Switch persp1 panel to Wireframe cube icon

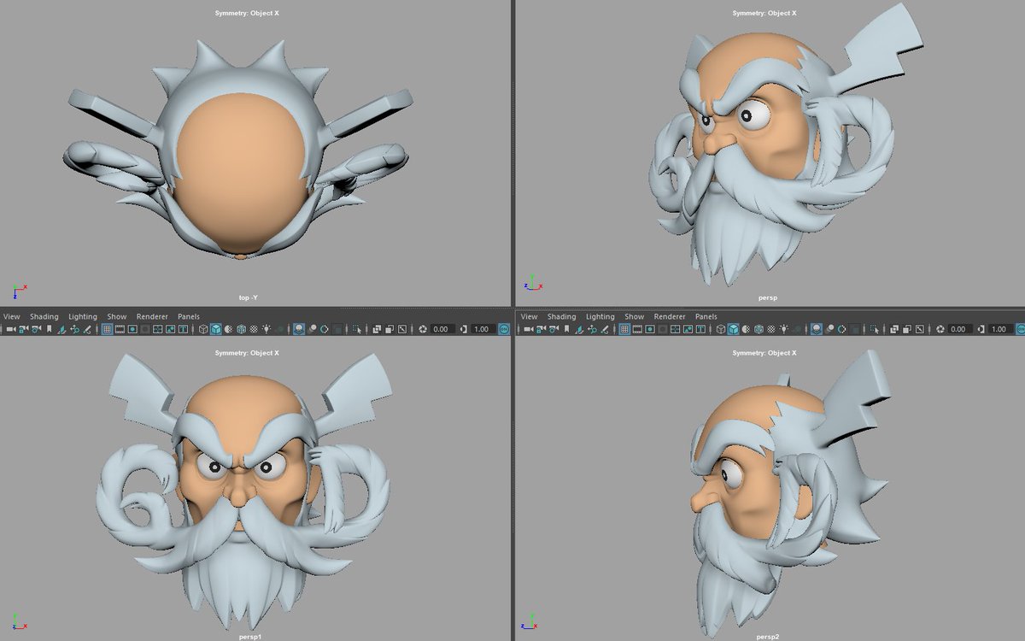(203, 329)
